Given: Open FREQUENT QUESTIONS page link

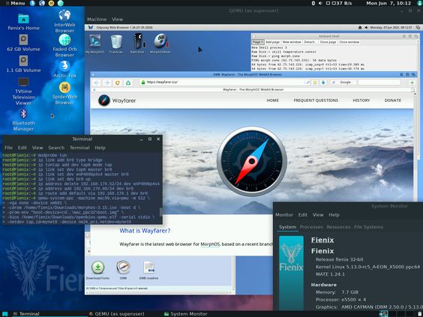Looking at the screenshot, I should pyautogui.click(x=316, y=100).
